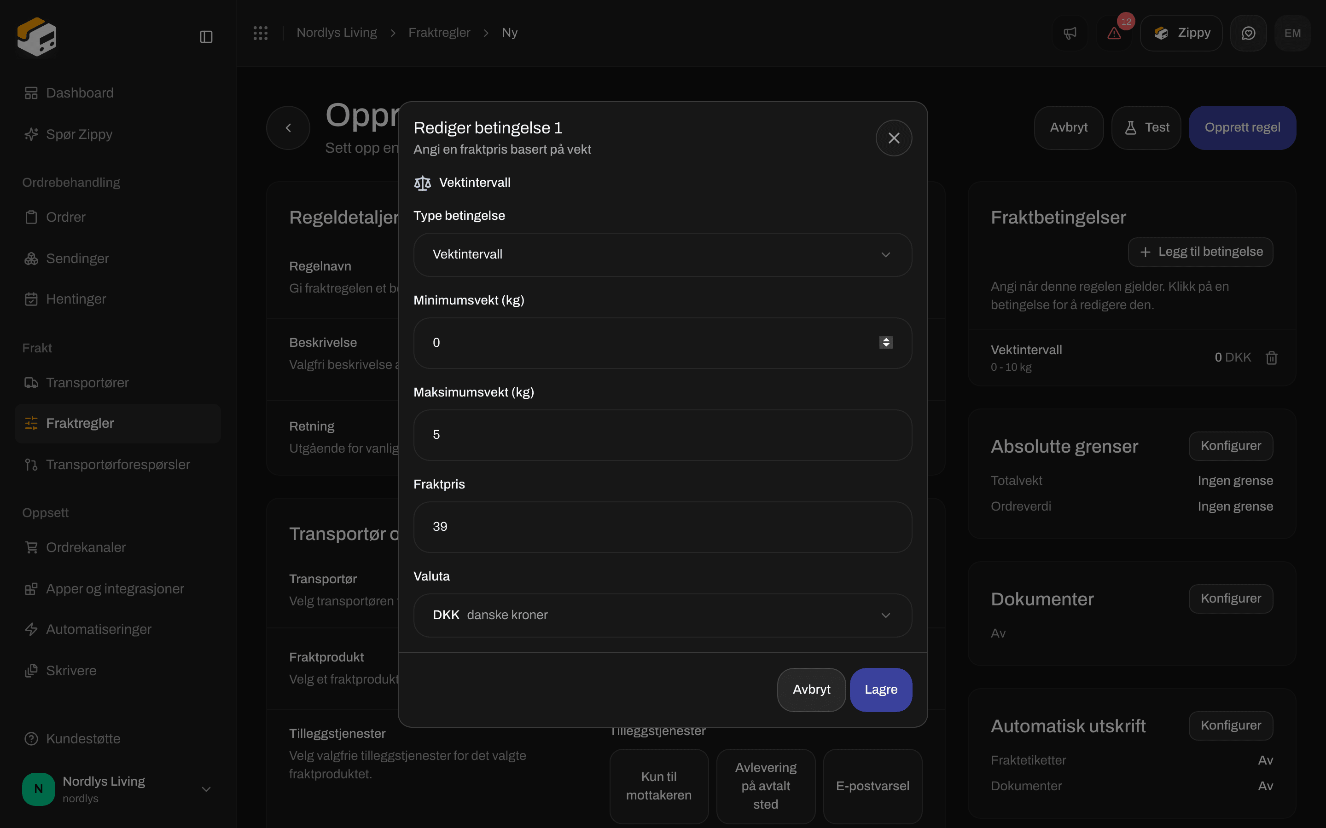Viewport: 1326px width, 828px height.
Task: Click Konfigurer for Absolutte grenser
Action: coord(1231,446)
